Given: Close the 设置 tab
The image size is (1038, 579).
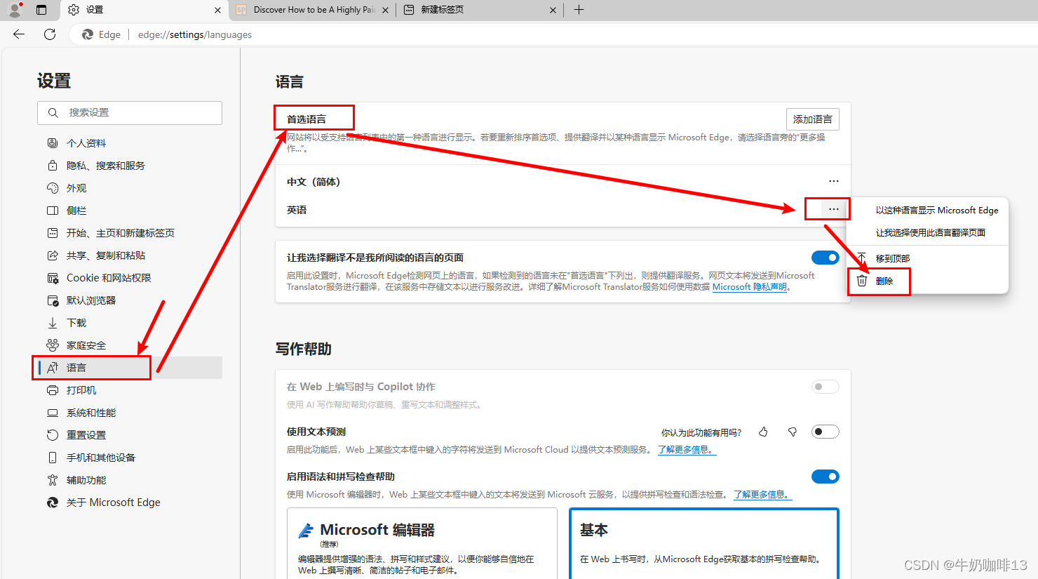Looking at the screenshot, I should pos(217,10).
